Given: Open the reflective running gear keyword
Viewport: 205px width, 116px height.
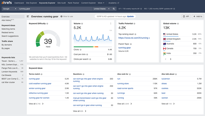Looking at the screenshot, I should point(38,93).
